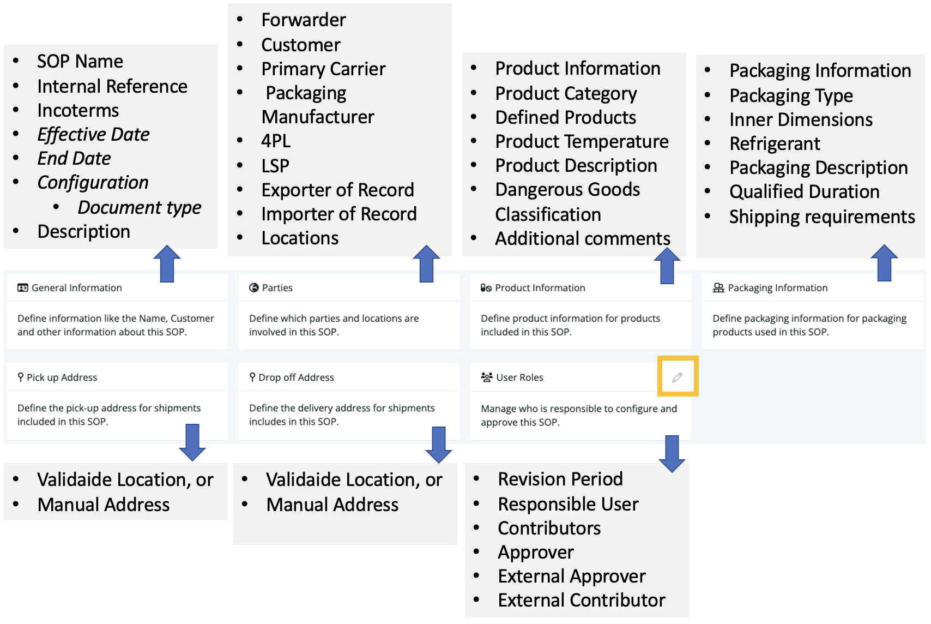Viewport: 931px width, 624px height.
Task: Toggle the Dangerous Goods Classification item
Action: [x=567, y=202]
